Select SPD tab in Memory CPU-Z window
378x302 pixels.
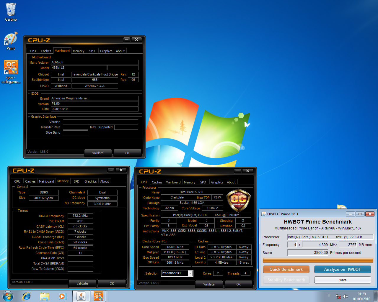(x=76, y=181)
